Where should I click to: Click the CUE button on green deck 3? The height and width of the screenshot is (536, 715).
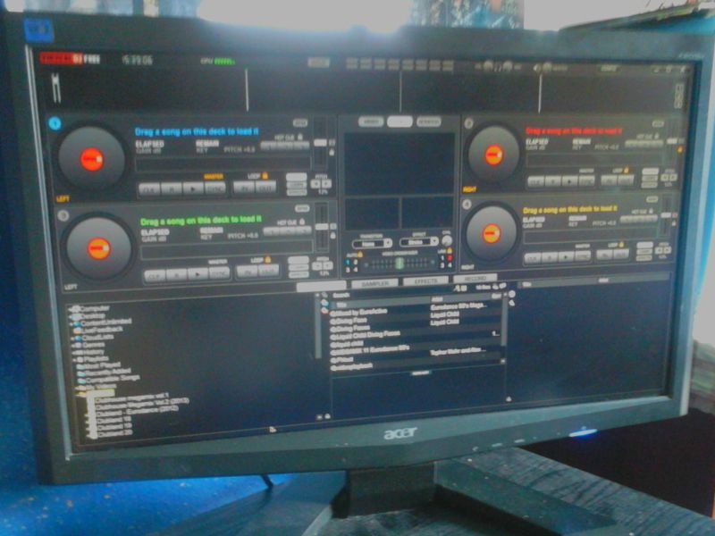[x=155, y=275]
